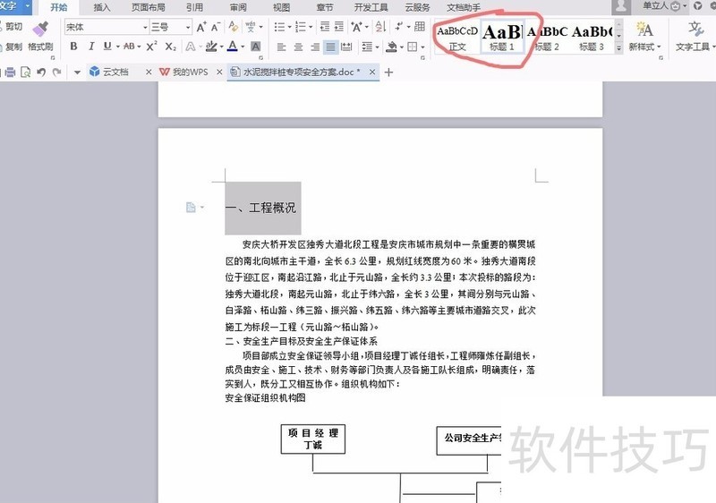The height and width of the screenshot is (503, 716).
Task: Clear formatting with the eraser A icon
Action: (234, 27)
